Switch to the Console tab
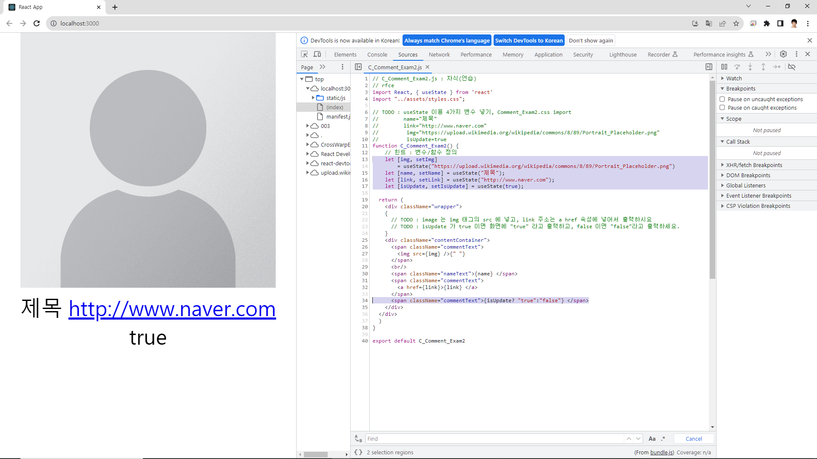The height and width of the screenshot is (459, 817). pyautogui.click(x=377, y=54)
